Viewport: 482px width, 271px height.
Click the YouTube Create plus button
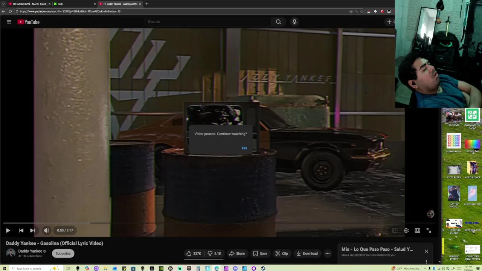[389, 22]
